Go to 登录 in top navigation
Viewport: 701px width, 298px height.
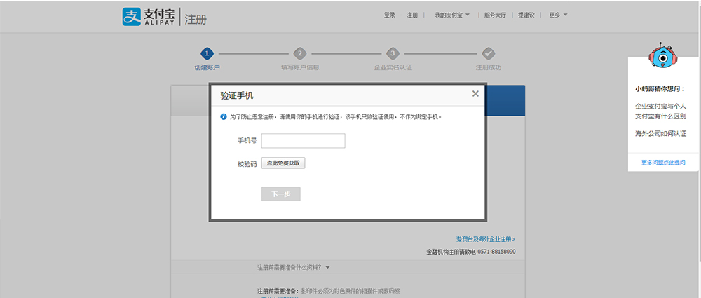(x=390, y=15)
